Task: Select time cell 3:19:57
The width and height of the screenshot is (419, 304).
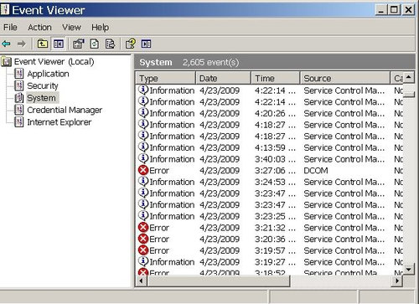Action: tap(275, 250)
